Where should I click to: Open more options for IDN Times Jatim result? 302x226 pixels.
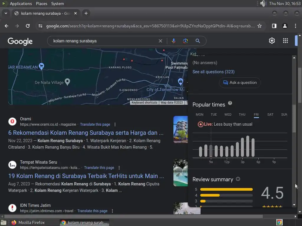112,211
